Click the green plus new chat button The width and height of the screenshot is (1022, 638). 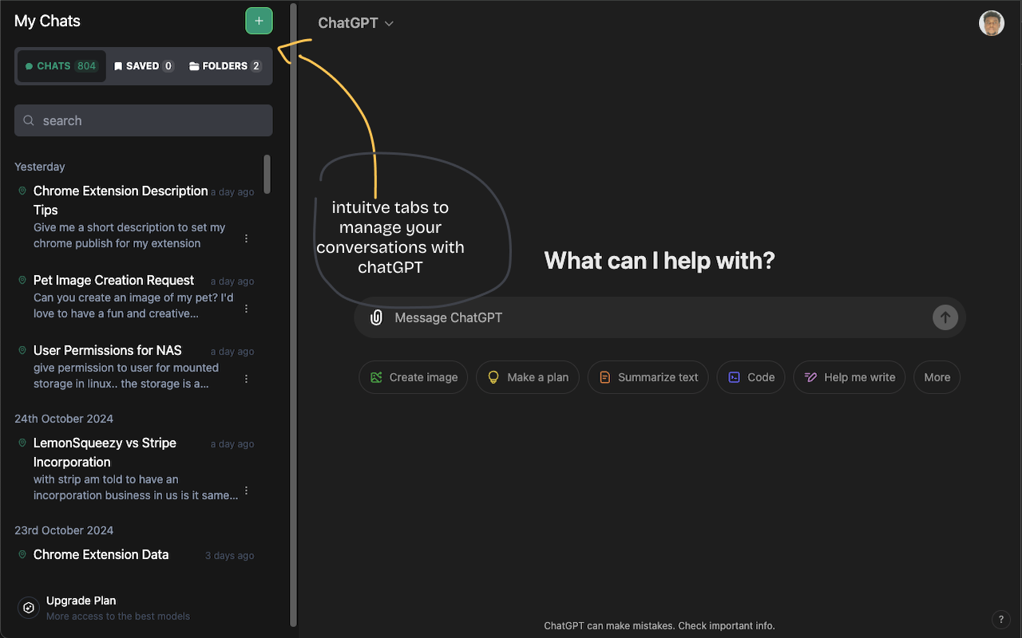point(259,21)
